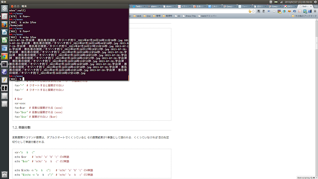Focus the Terminal icon in the dock
This screenshot has width=318, height=179.
pos(4,64)
